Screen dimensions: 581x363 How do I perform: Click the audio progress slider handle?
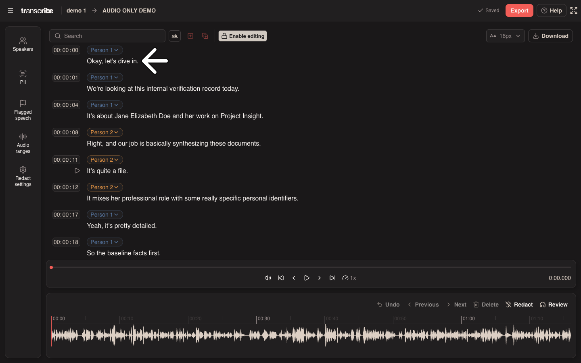(51, 267)
